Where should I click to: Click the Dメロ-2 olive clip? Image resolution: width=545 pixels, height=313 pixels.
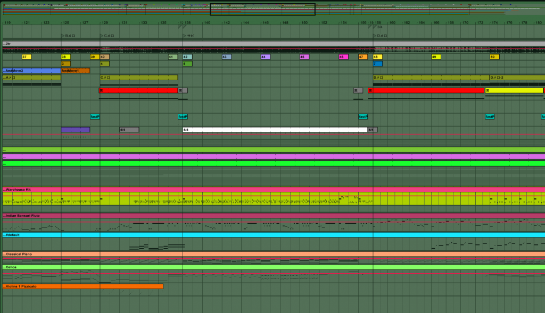[x=516, y=78]
